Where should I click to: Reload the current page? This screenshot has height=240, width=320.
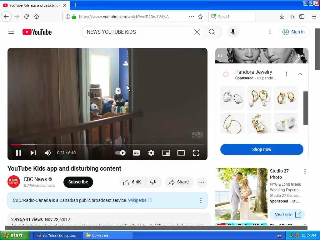27,17
